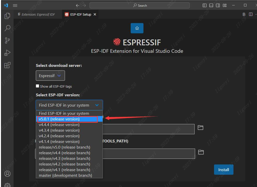The image size is (257, 187).
Task: Click the ESP-IDF container path input
Action: pyautogui.click(x=149, y=129)
